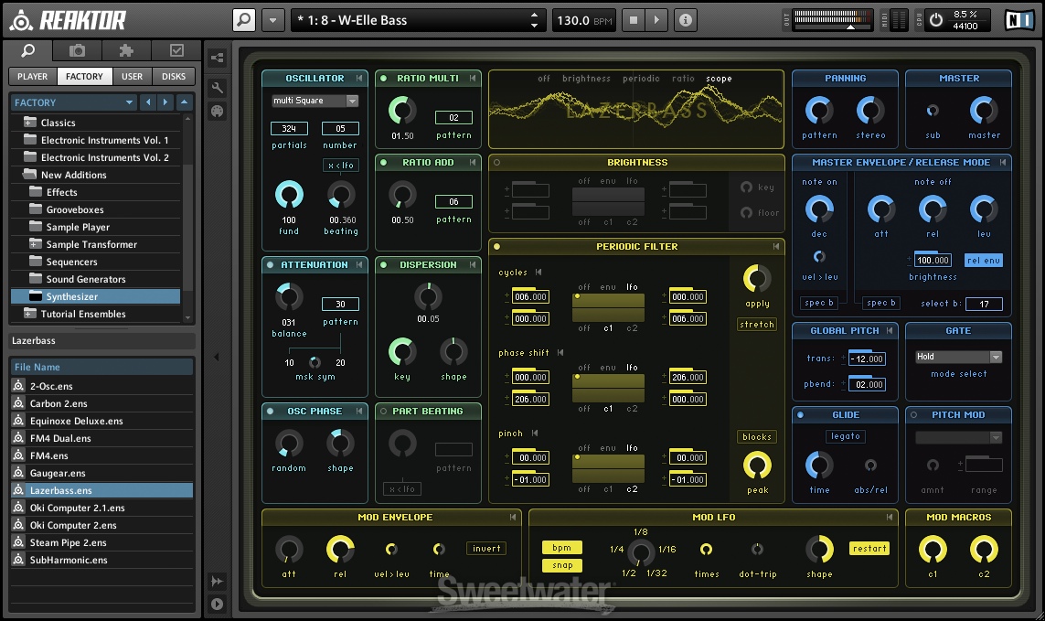Collapse the sidebar with the left arrow
This screenshot has width=1045, height=621.
tap(216, 357)
